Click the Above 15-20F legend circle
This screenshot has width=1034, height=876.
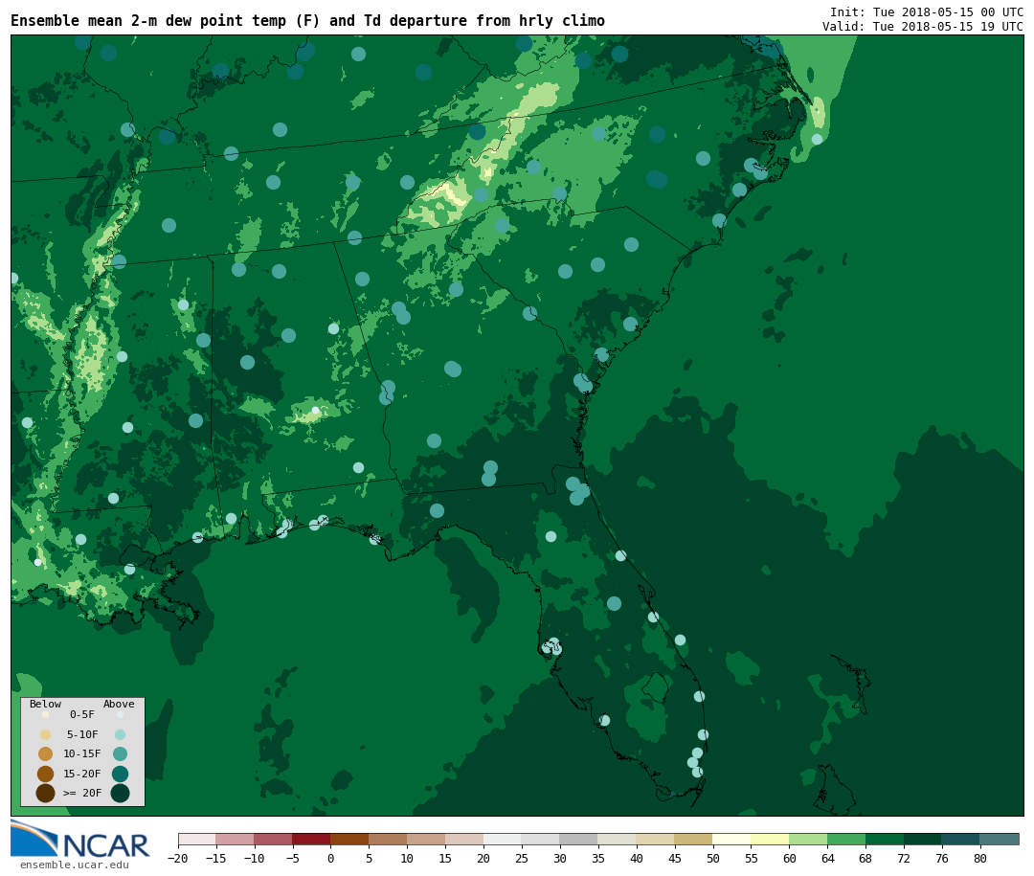(x=120, y=774)
